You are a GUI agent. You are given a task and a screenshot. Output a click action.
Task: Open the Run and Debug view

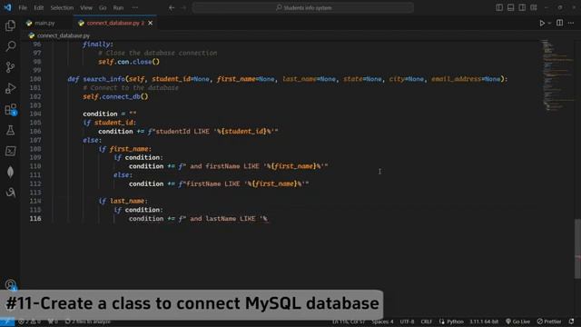10,88
